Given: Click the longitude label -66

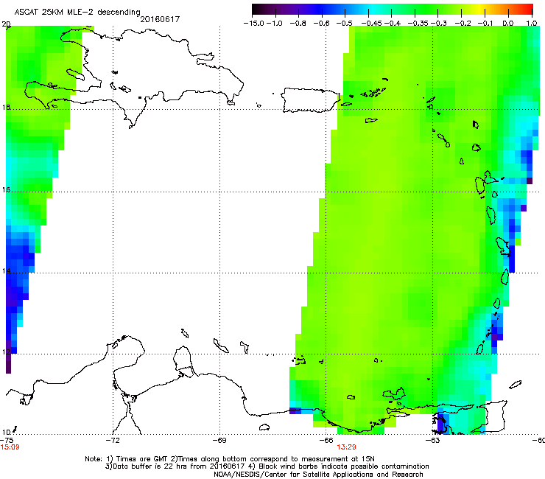Looking at the screenshot, I should pyautogui.click(x=326, y=440).
